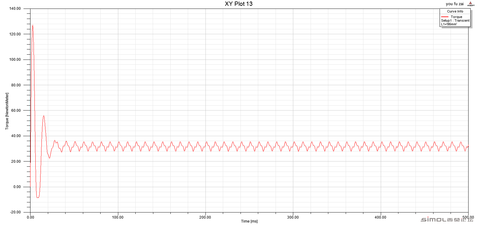Click the torque curve's negative dip below zero
The width and height of the screenshot is (478, 225).
pyautogui.click(x=37, y=197)
